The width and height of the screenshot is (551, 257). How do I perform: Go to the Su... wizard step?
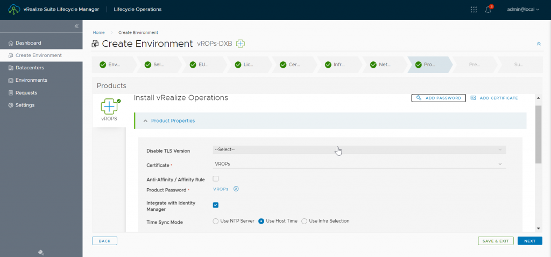[x=519, y=65]
